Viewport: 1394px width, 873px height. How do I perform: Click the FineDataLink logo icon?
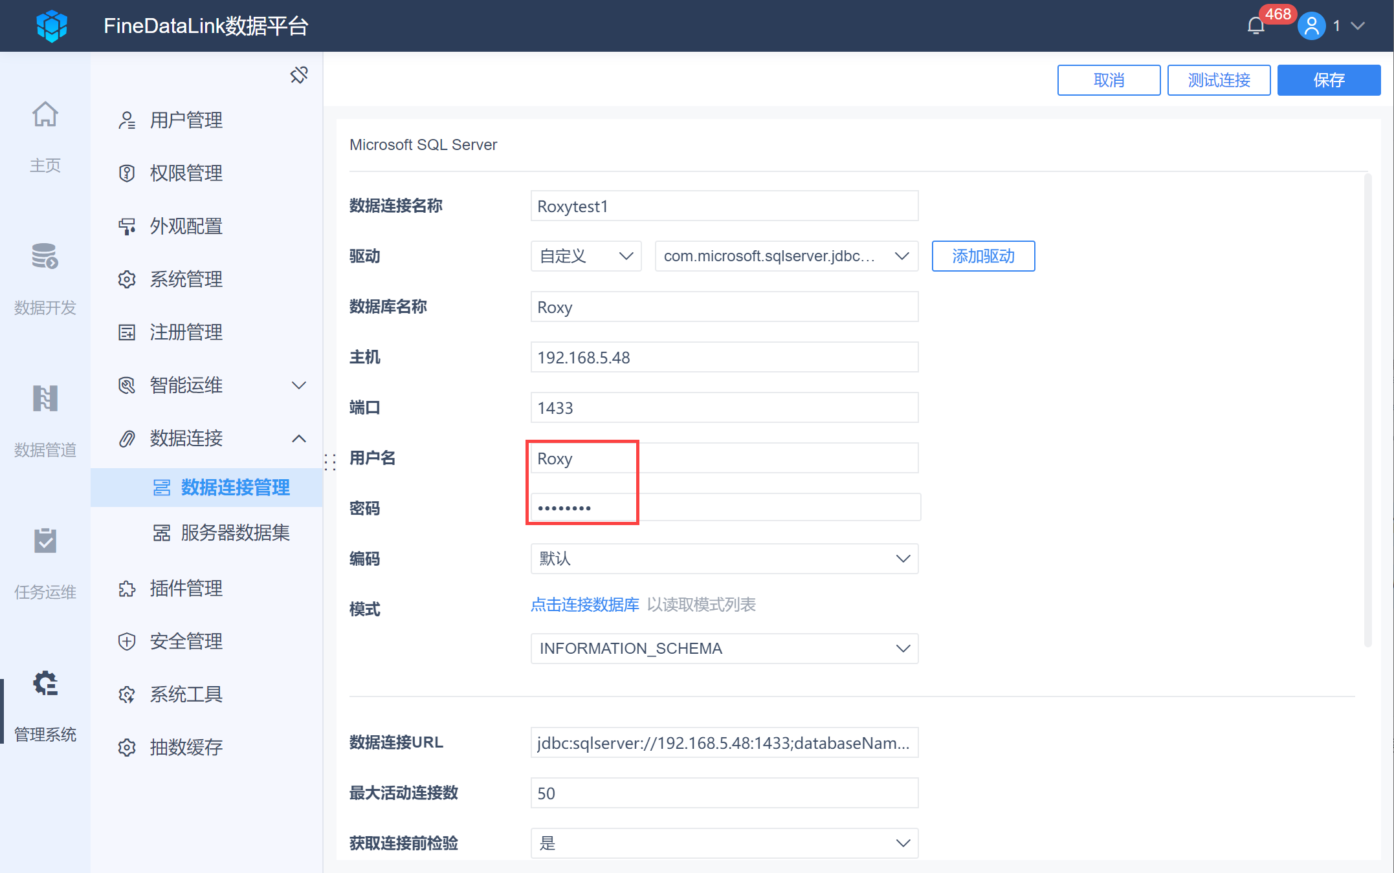52,26
